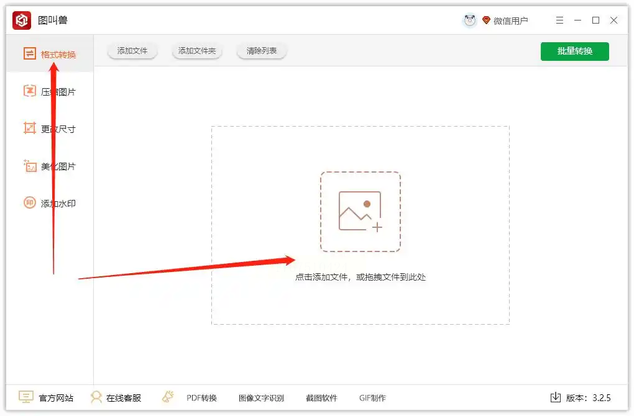Open the 截图软件 link
Image resolution: width=634 pixels, height=416 pixels.
(321, 398)
